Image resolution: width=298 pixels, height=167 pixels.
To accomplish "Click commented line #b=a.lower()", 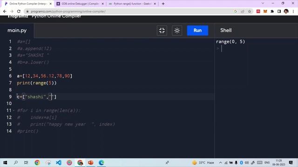I will 33,62.
